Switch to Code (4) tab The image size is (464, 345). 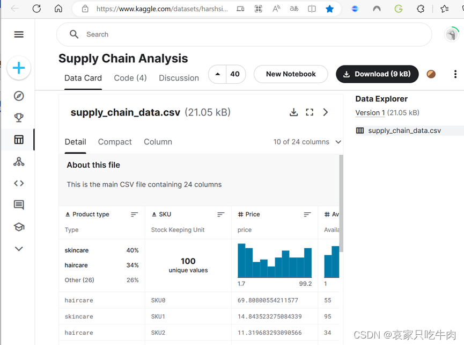coord(130,78)
